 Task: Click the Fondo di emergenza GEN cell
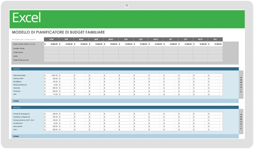[x=52, y=114]
